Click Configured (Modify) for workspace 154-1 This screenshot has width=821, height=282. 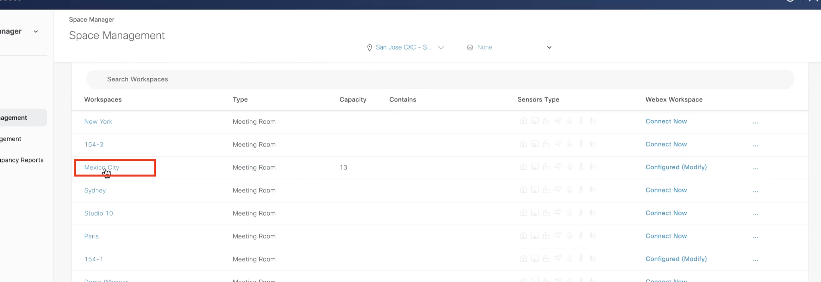point(676,259)
